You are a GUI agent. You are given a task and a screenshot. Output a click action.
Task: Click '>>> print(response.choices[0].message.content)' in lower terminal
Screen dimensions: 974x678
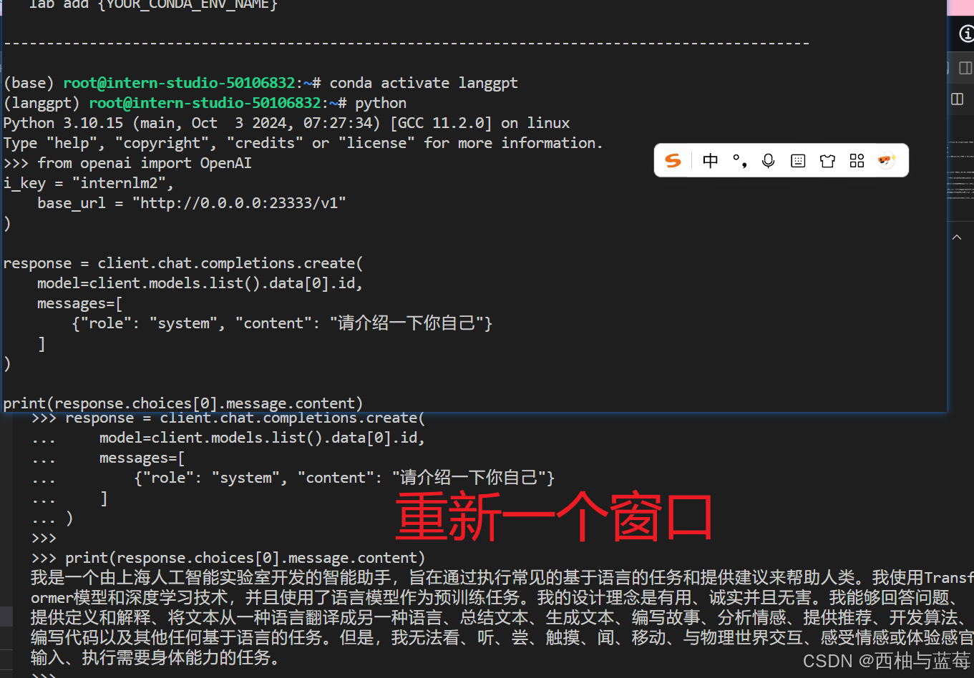(228, 558)
